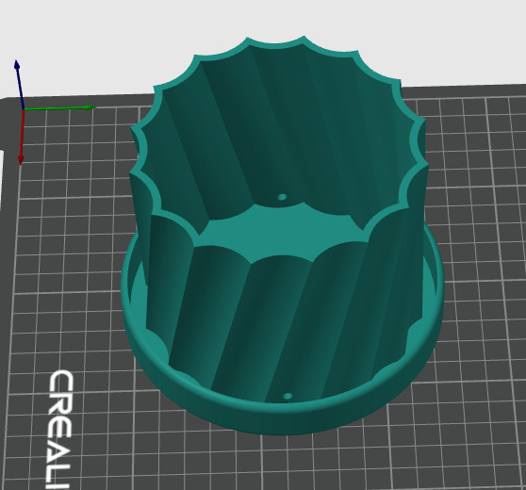
Task: Click the green Y-axis arrow
Action: (59, 107)
